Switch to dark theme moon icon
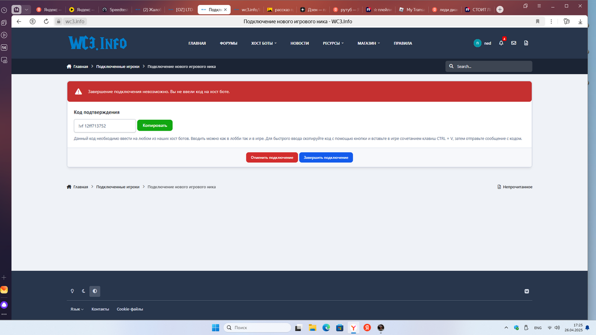The width and height of the screenshot is (596, 335). pyautogui.click(x=83, y=291)
